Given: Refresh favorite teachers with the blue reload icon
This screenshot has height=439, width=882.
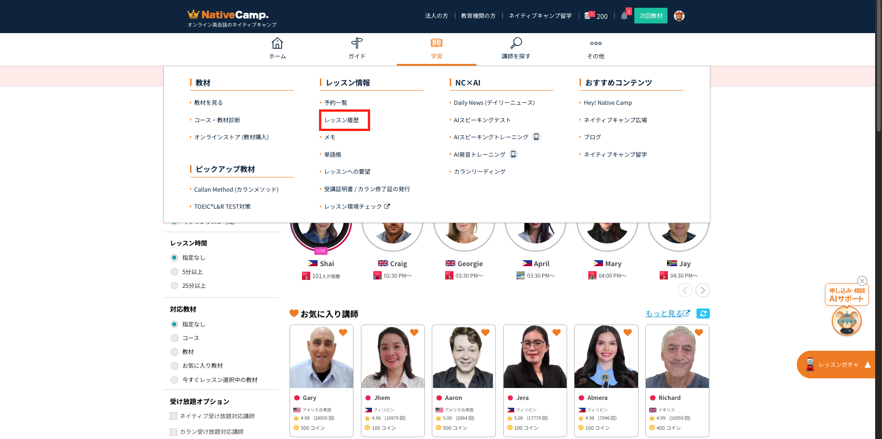Looking at the screenshot, I should pos(703,314).
